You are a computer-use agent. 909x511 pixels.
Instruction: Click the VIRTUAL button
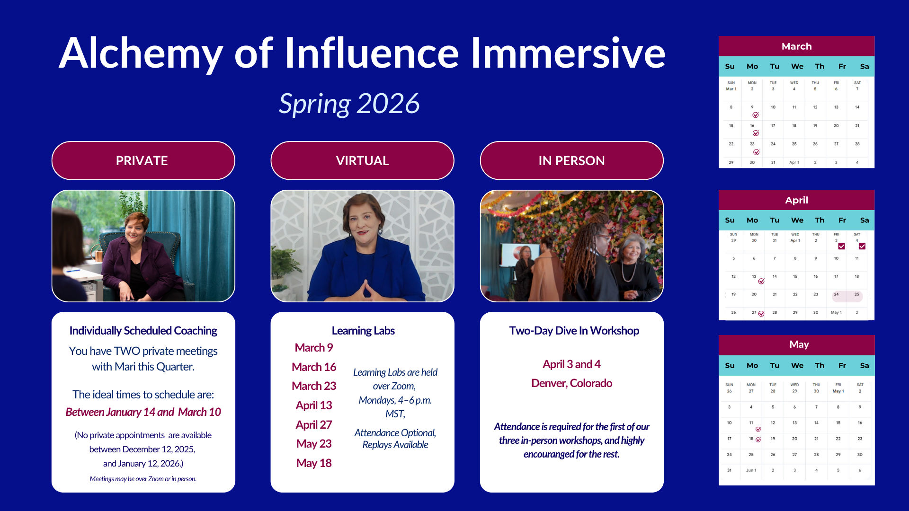(362, 160)
